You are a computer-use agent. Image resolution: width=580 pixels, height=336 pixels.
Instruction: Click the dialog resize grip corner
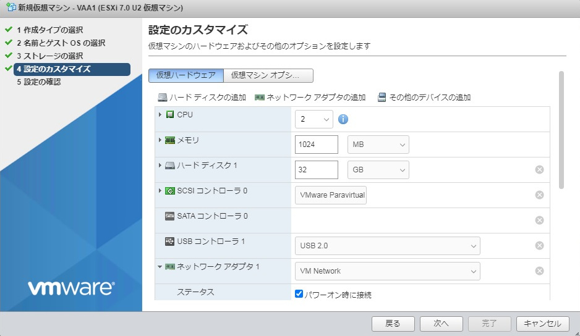(576, 333)
